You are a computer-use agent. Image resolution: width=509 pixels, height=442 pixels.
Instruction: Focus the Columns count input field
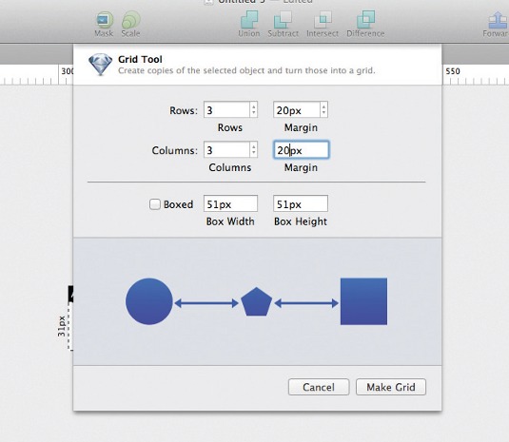226,150
